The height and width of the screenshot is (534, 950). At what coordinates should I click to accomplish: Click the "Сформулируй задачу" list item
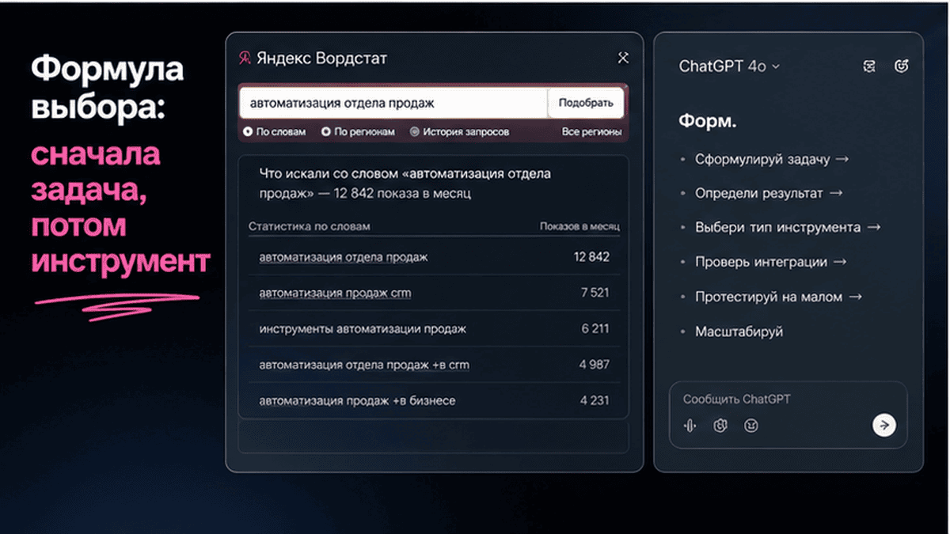coord(772,159)
